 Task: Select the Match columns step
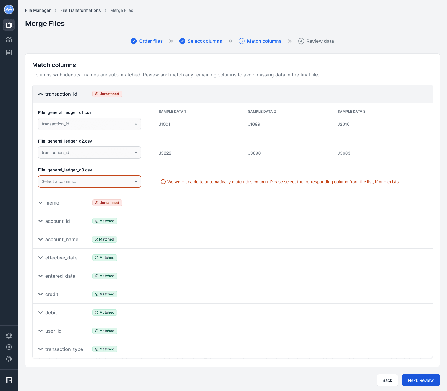260,41
